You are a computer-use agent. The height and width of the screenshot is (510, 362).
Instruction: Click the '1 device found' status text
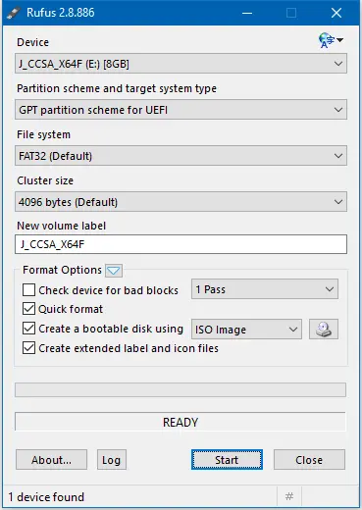(x=46, y=497)
